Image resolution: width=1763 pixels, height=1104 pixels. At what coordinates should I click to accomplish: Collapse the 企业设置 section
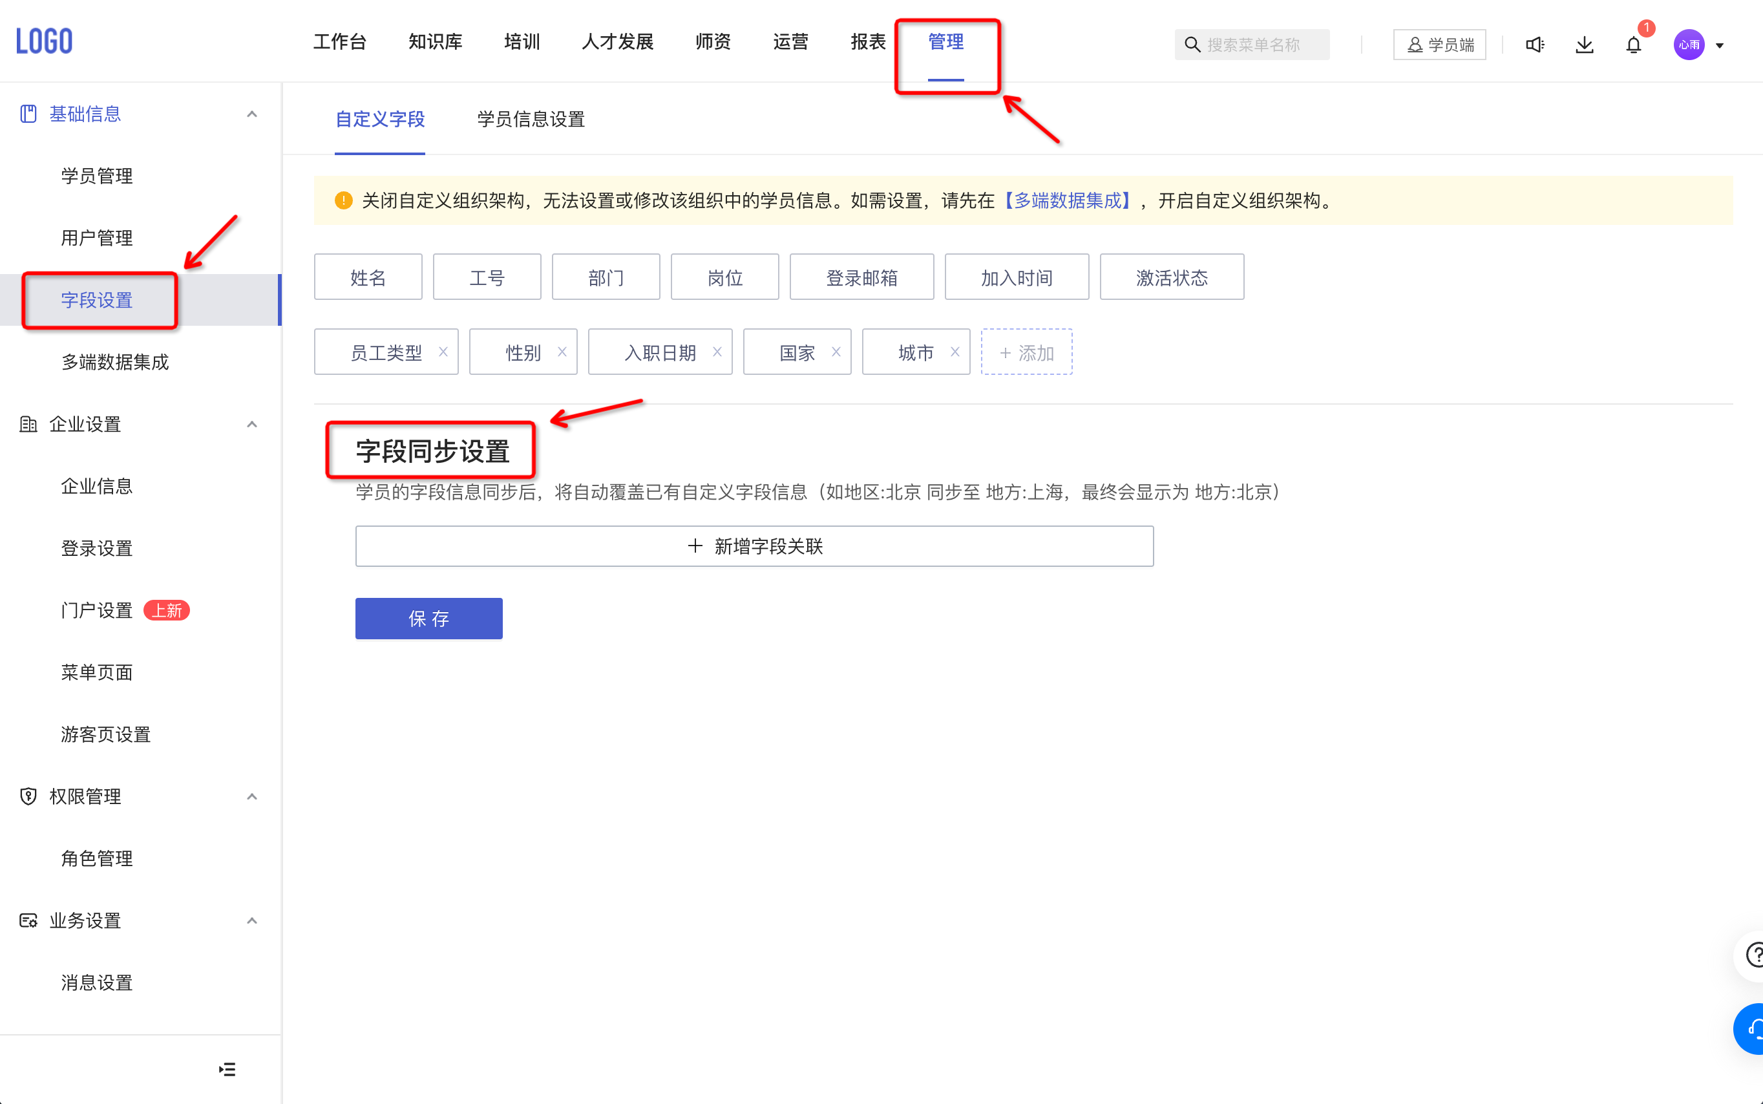252,424
